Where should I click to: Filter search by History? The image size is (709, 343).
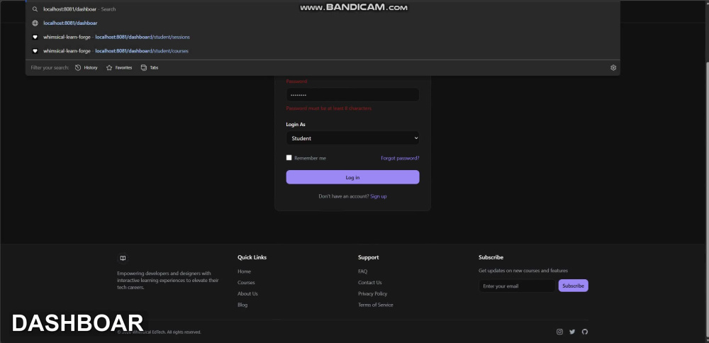pyautogui.click(x=86, y=68)
